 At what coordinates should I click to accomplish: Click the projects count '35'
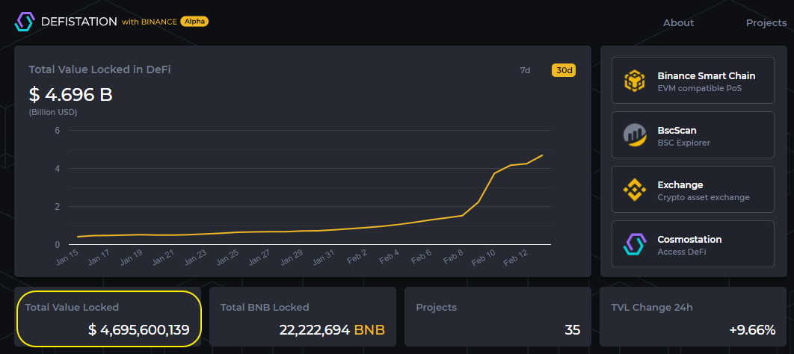572,330
